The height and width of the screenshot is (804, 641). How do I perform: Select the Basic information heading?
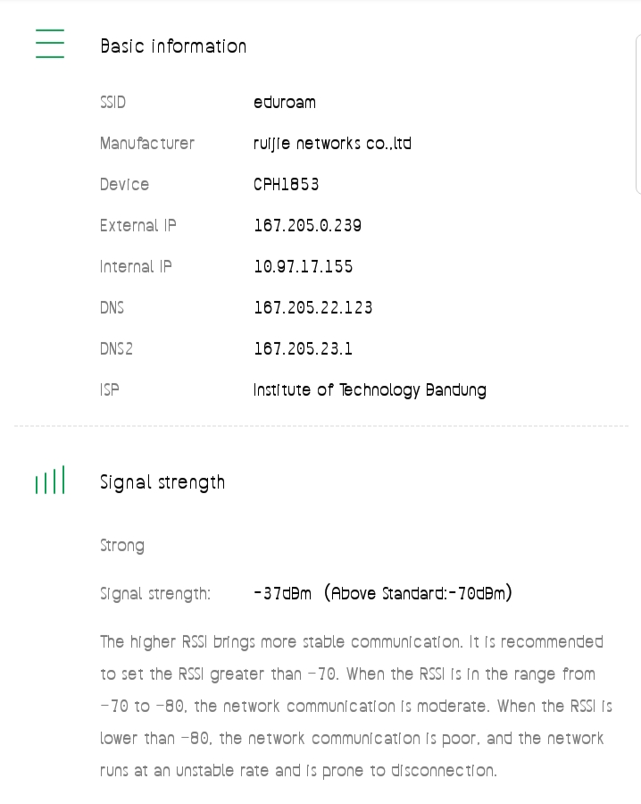click(173, 46)
